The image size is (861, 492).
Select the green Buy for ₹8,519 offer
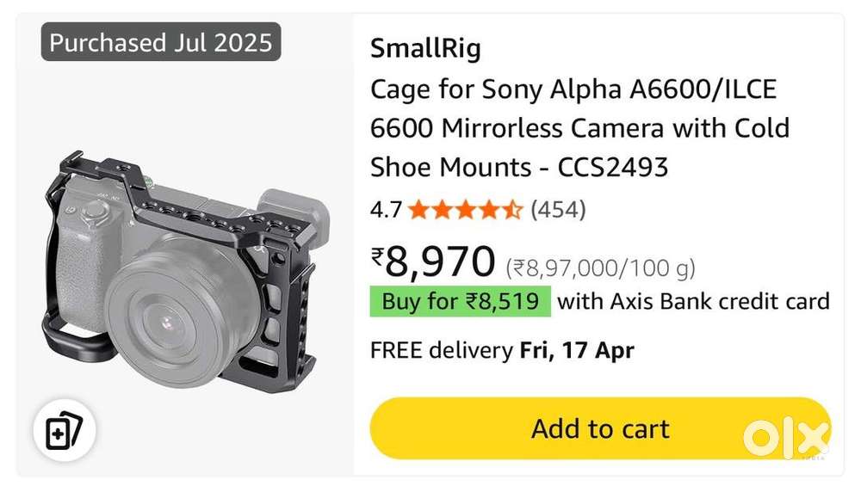pos(460,301)
